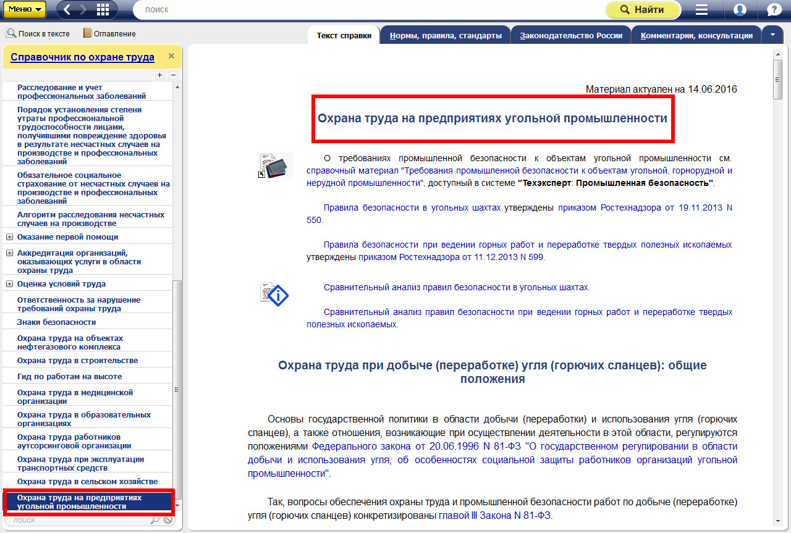Open the help question mark icon
Viewport: 791px width, 533px height.
tap(774, 10)
